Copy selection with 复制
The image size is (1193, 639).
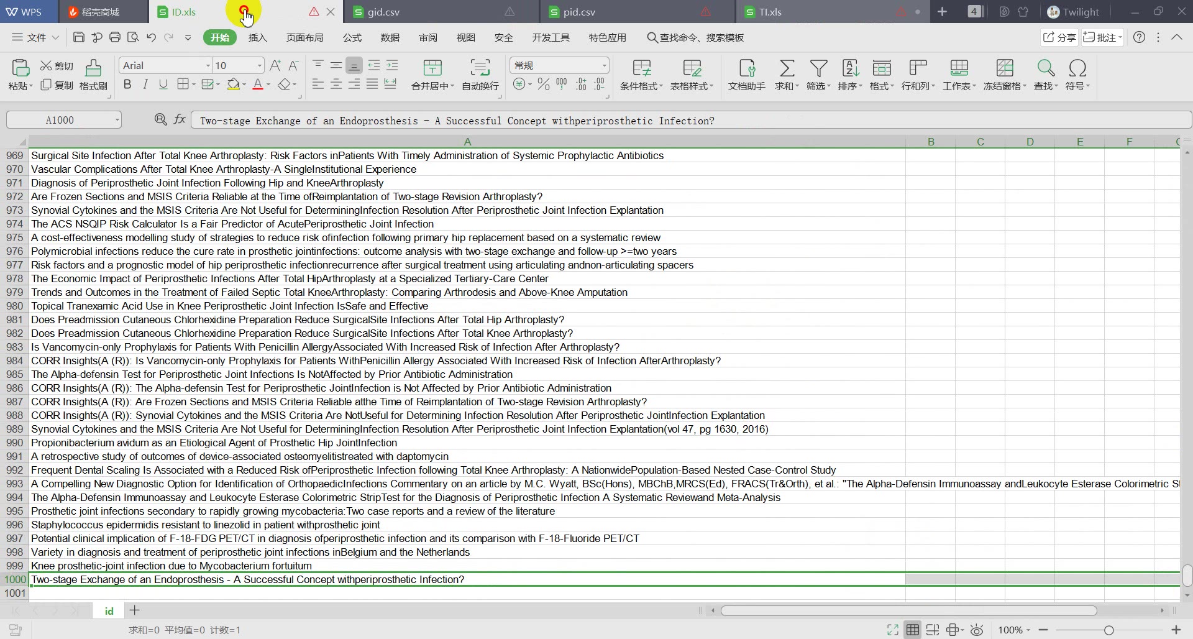pos(57,85)
